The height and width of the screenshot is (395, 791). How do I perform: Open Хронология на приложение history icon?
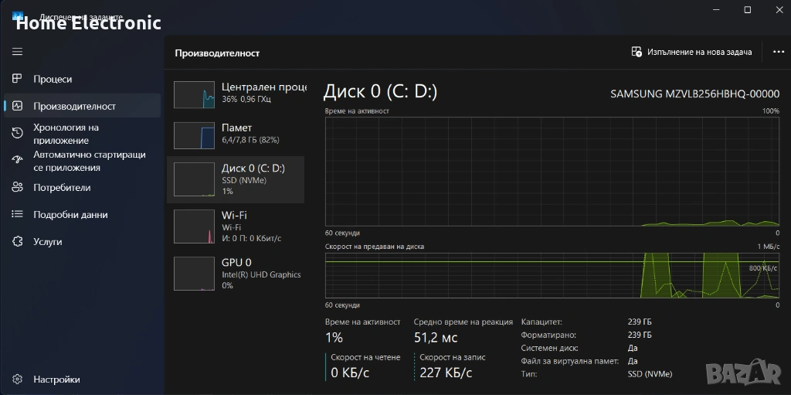click(x=17, y=133)
